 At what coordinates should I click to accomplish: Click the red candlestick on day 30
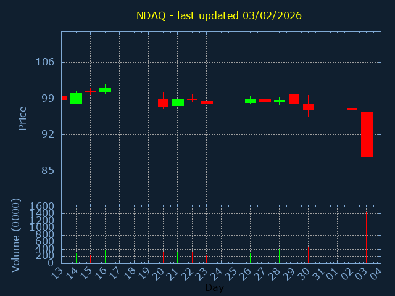pyautogui.click(x=308, y=107)
